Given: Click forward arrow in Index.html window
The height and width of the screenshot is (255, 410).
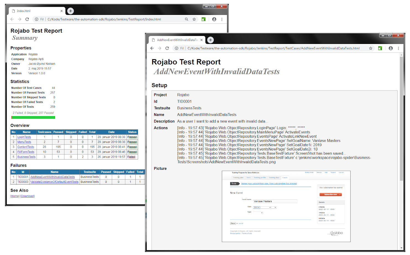Looking at the screenshot, I should (x=20, y=19).
